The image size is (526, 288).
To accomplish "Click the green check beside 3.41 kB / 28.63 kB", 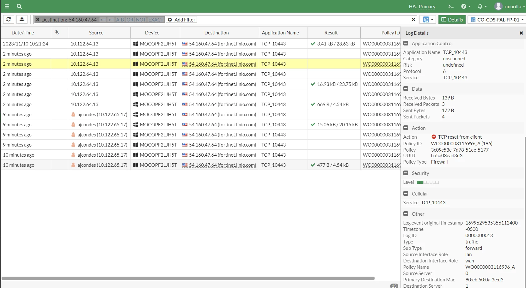I will [x=313, y=44].
